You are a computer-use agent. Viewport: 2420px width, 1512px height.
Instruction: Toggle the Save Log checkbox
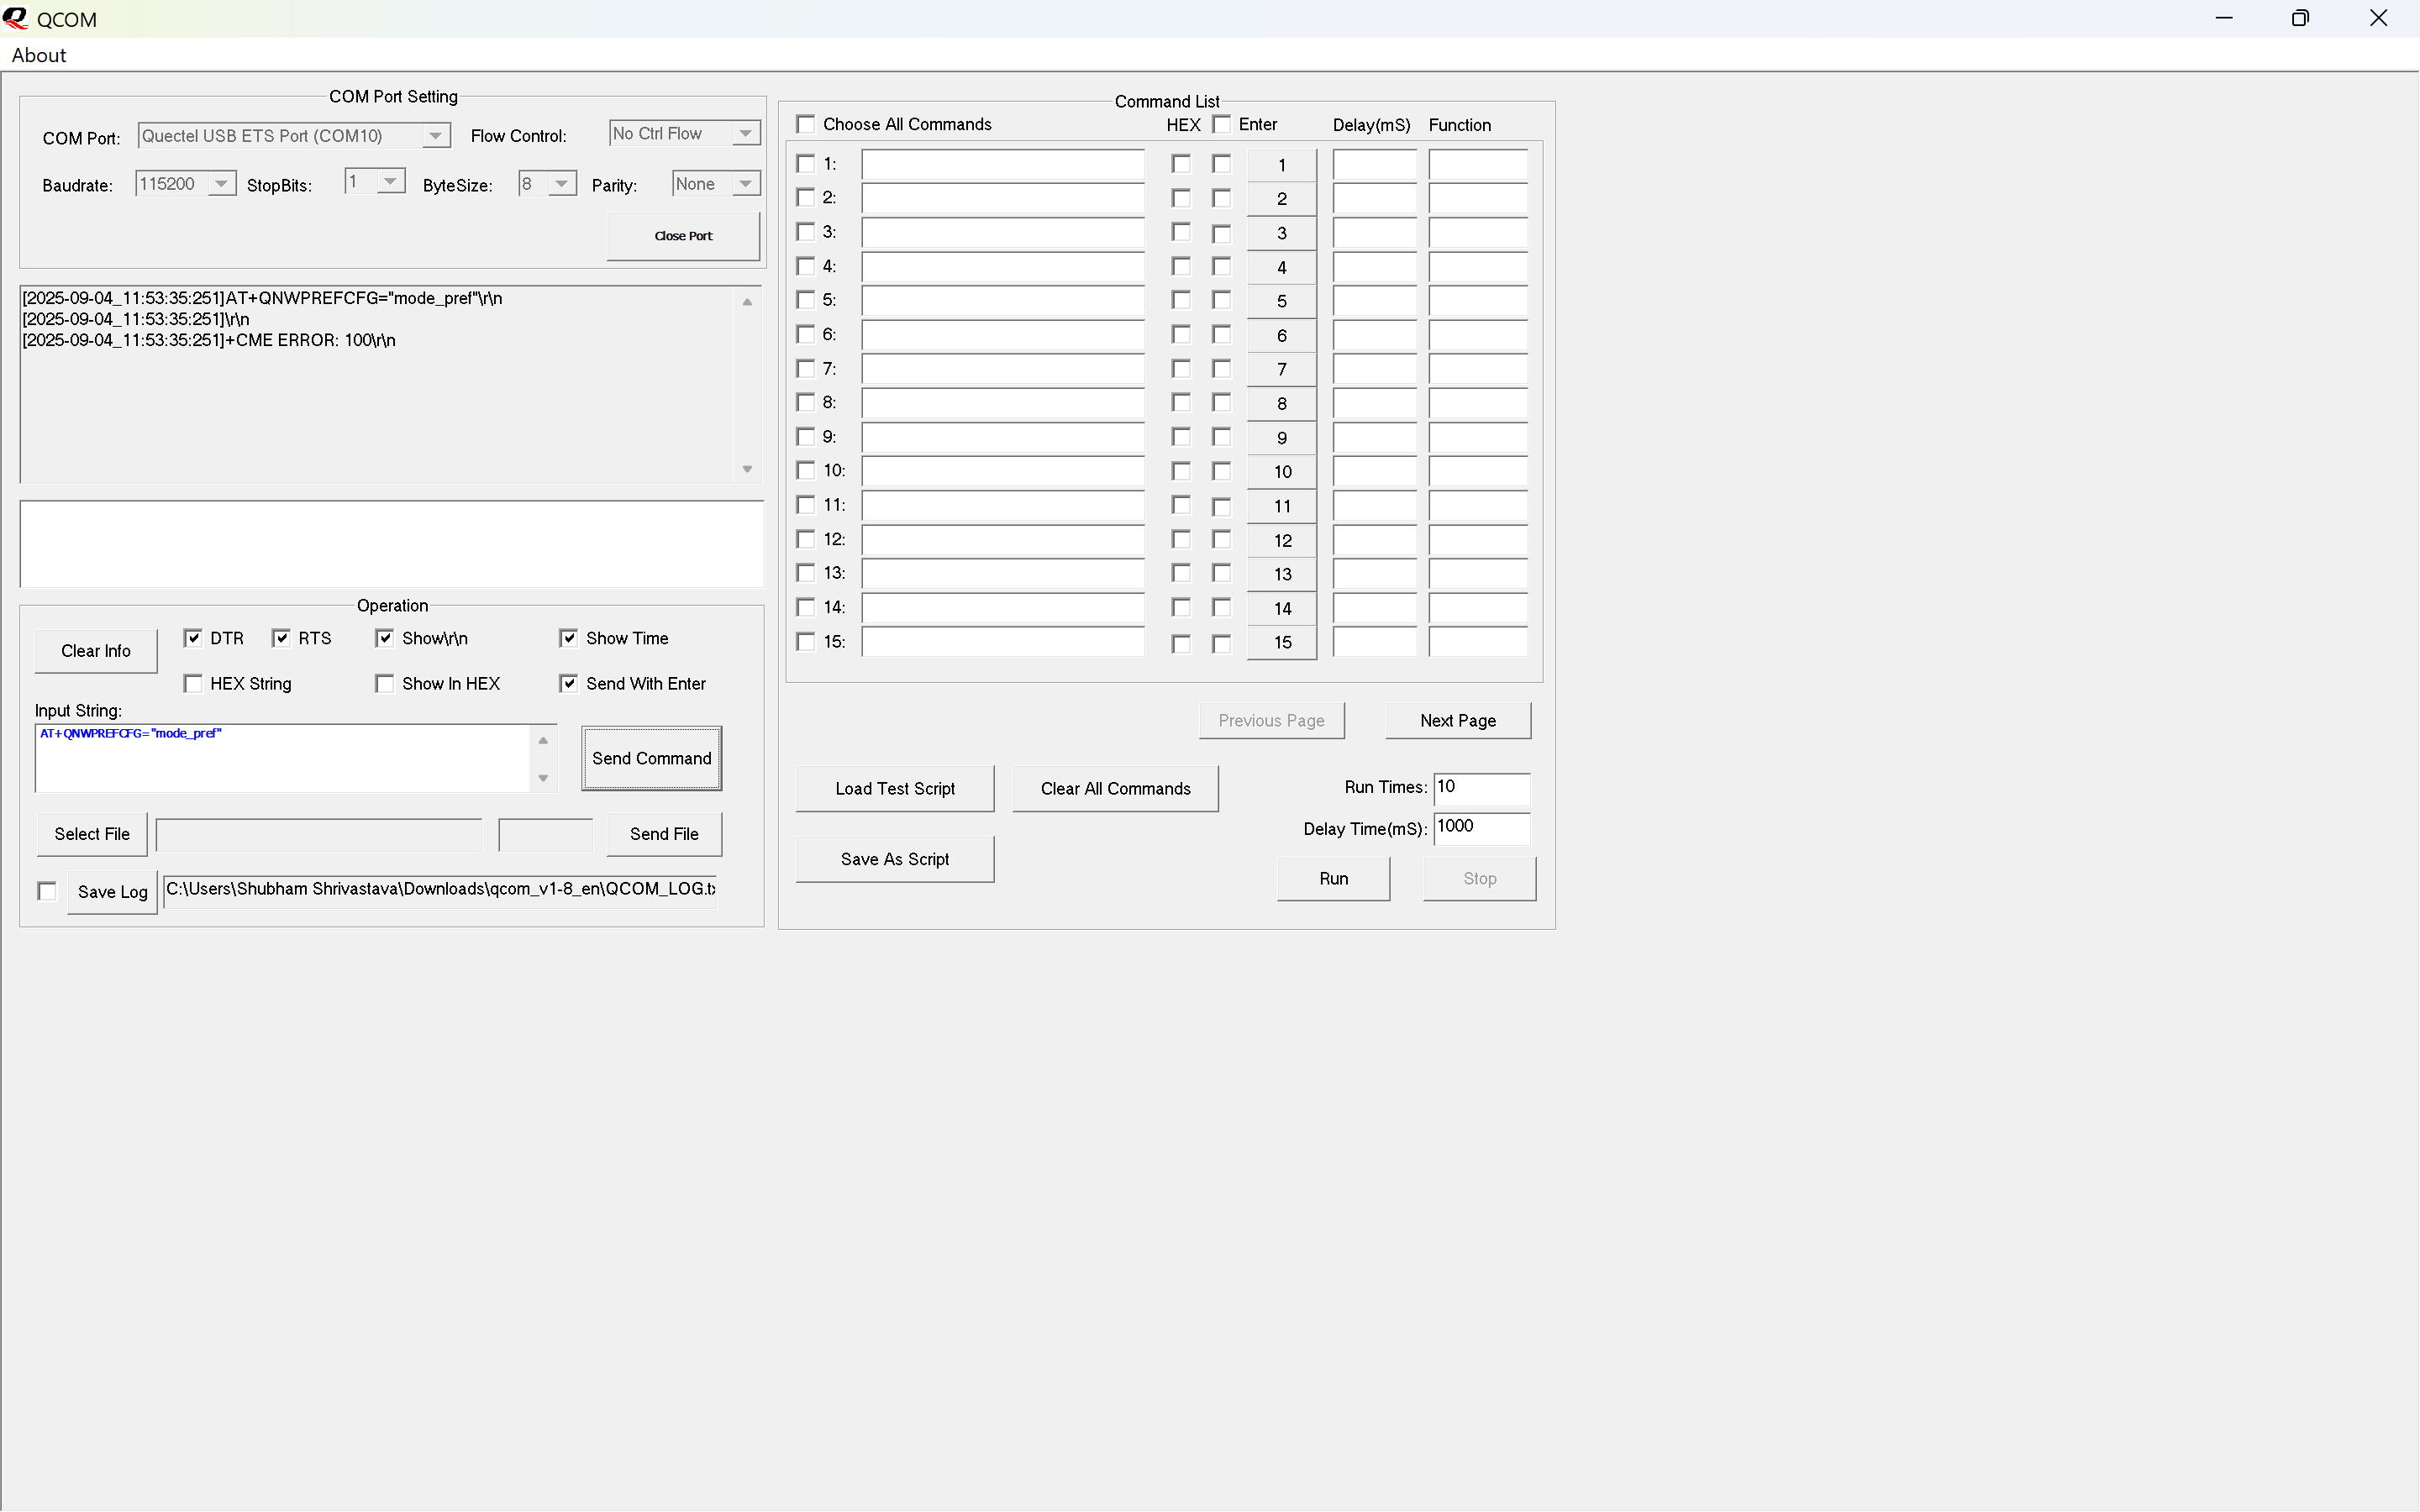47,891
